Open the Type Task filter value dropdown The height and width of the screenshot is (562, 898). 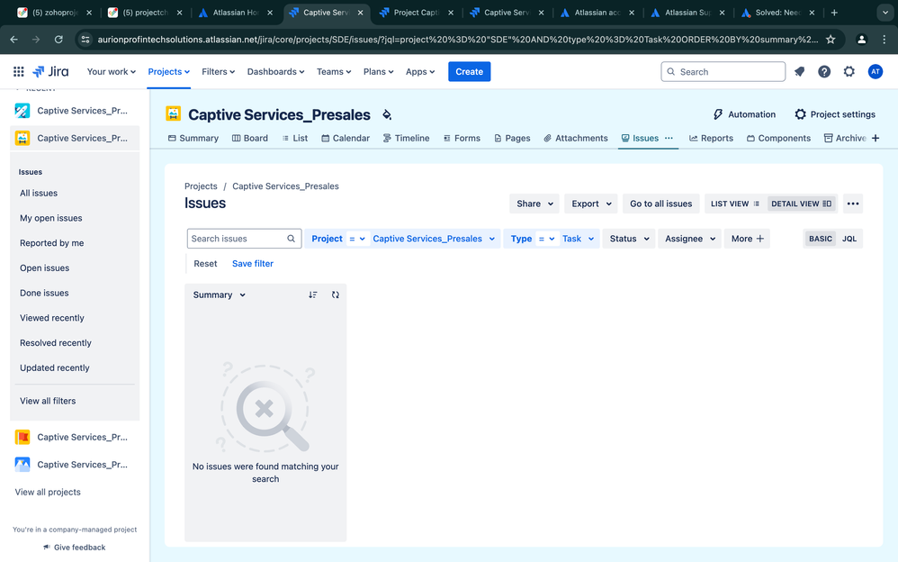(x=578, y=239)
